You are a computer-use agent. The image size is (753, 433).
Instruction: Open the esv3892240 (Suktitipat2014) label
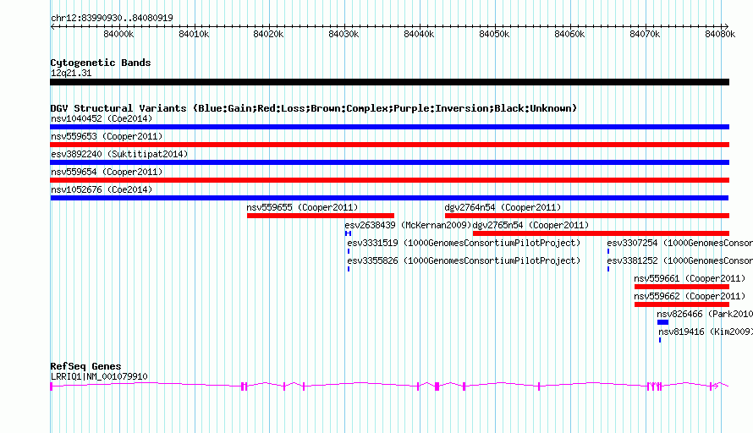[119, 154]
